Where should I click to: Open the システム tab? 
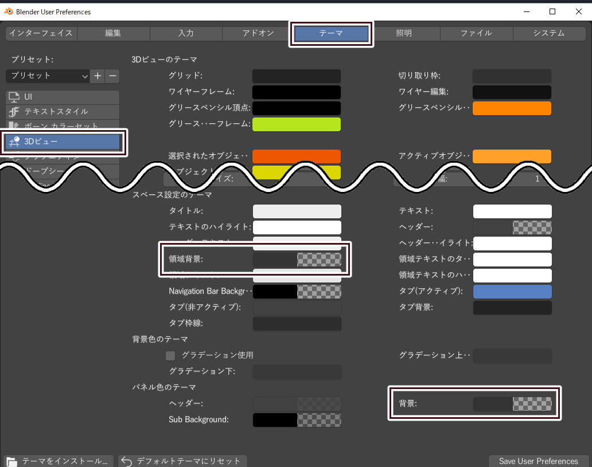(549, 33)
